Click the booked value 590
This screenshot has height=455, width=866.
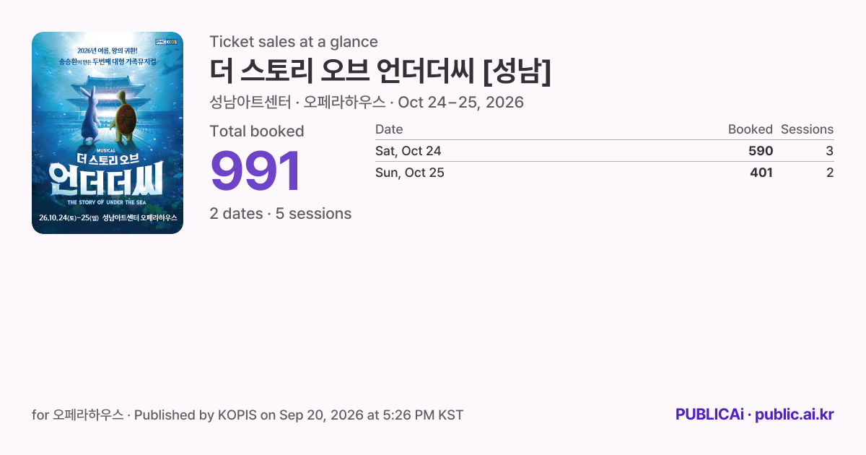(x=761, y=151)
